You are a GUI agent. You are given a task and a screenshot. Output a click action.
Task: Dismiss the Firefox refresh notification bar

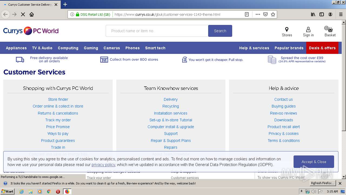coord(340,183)
